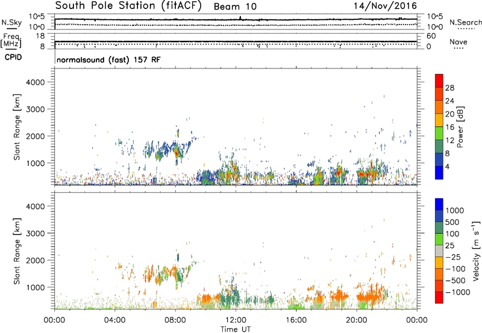Viewport: 482px width, 333px height.
Task: Click the bright blue bottom Power colorbar segment
Action: click(439, 173)
